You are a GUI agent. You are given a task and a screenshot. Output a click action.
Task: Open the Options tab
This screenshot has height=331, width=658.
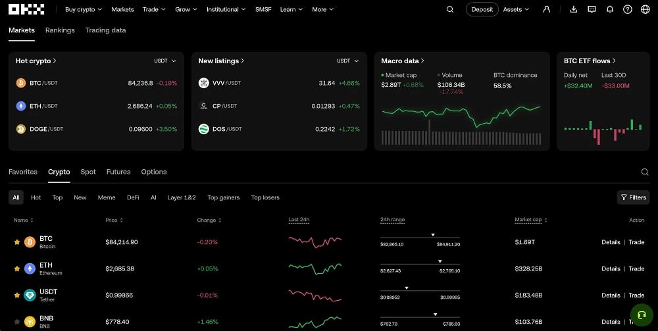pyautogui.click(x=153, y=172)
